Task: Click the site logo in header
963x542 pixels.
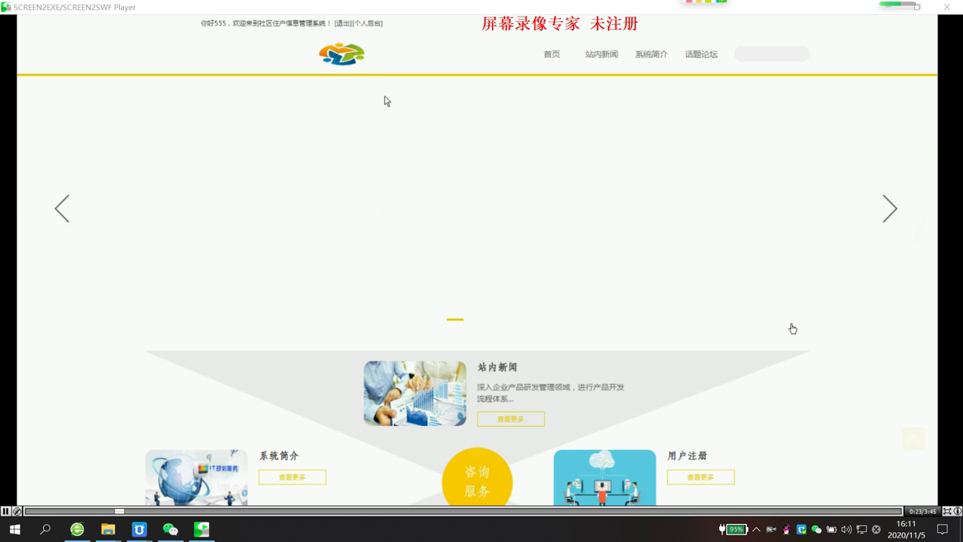Action: pos(342,54)
